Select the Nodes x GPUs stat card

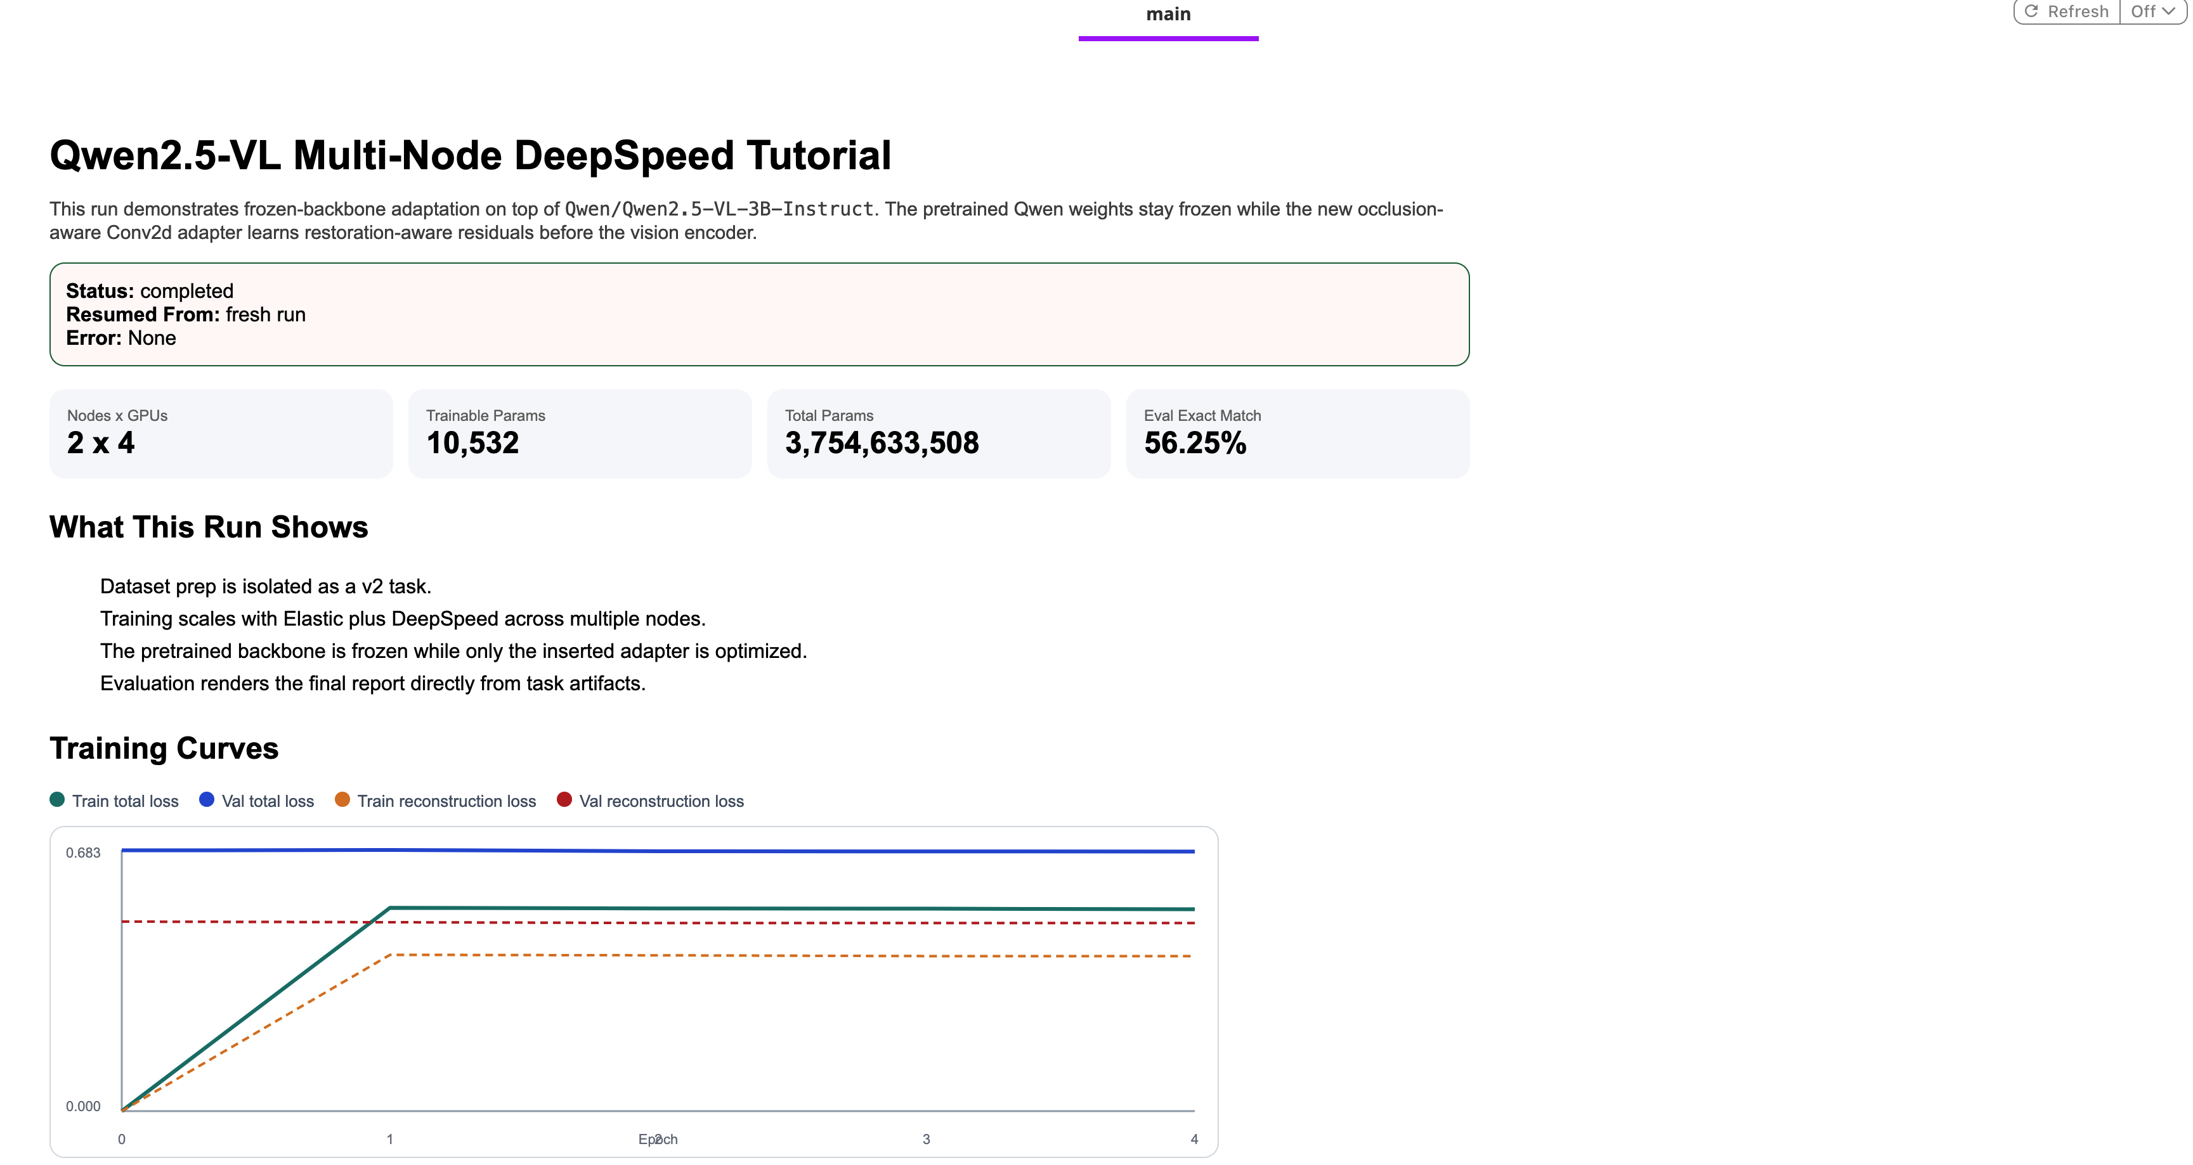(221, 434)
